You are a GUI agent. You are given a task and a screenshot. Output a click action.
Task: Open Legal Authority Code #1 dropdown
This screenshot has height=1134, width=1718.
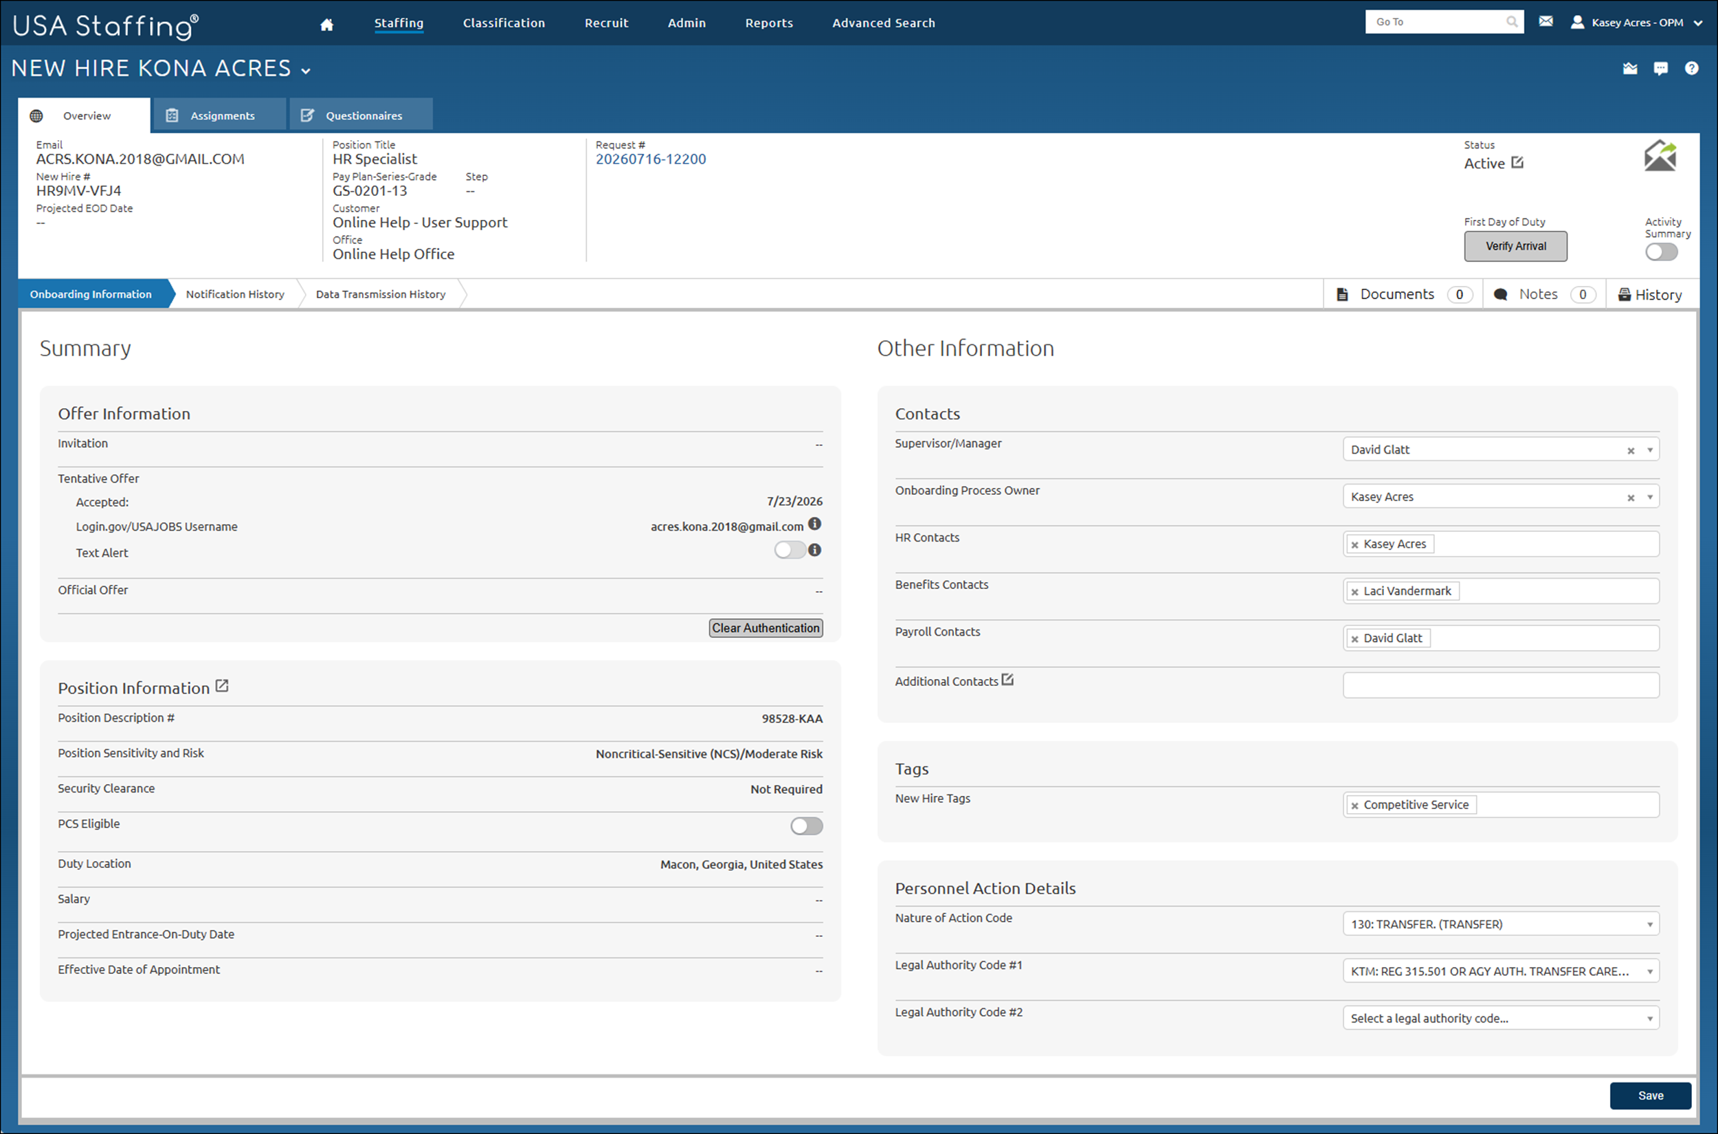(1501, 970)
